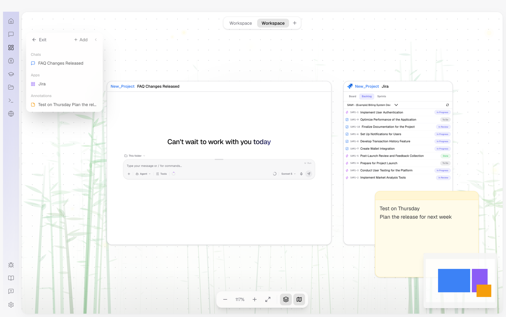Viewport: 506px width, 317px height.
Task: Select the Backlog tab in Jira
Action: 367,96
